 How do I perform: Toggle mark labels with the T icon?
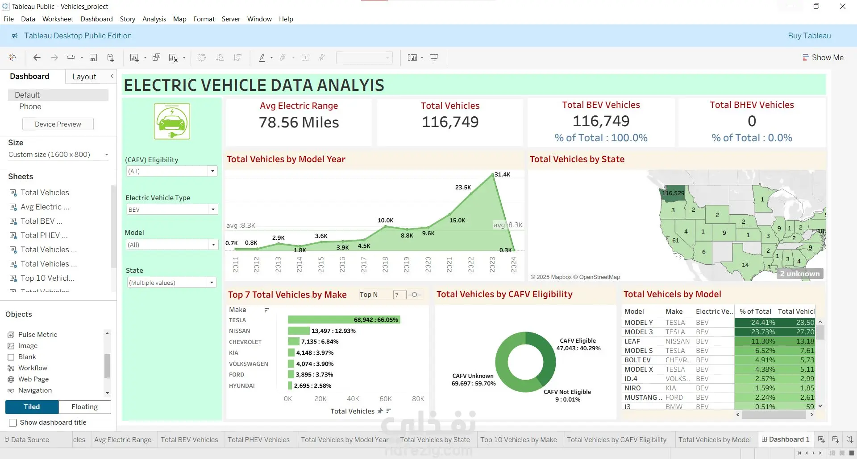306,57
